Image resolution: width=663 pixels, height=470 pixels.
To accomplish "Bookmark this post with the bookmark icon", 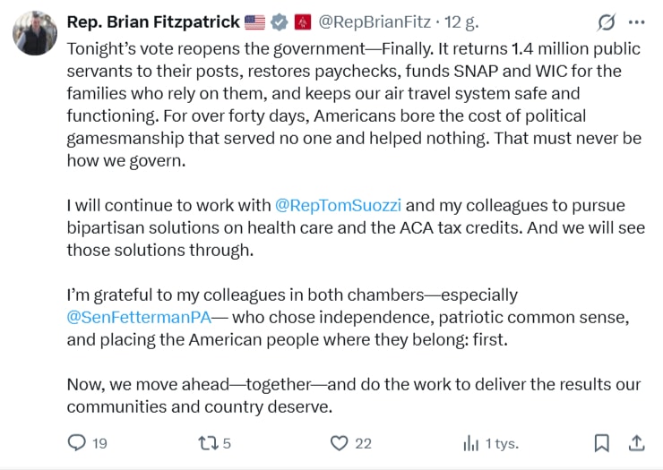I will (x=602, y=442).
